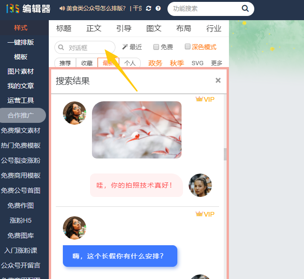Select the 个人 filter tab
The height and width of the screenshot is (279, 304).
(x=129, y=63)
